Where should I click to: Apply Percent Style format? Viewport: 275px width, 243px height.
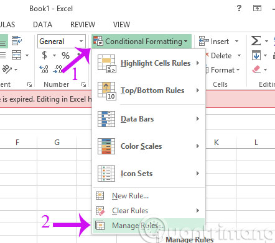click(65, 55)
